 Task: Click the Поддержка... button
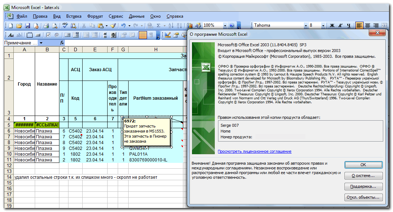363,186
